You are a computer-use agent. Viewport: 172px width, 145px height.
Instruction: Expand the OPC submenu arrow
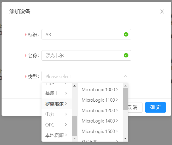[x=66, y=124]
